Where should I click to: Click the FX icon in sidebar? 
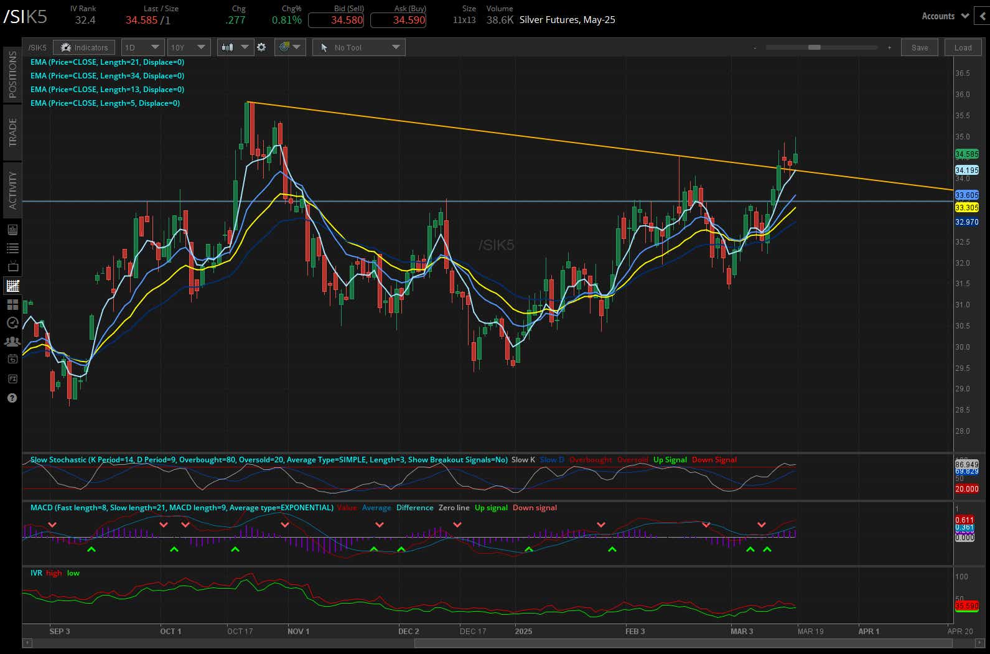pos(12,378)
